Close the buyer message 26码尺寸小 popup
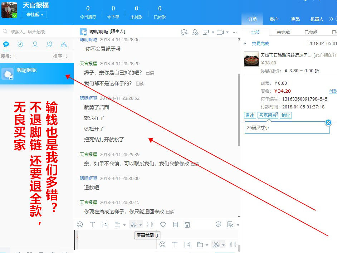 pyautogui.click(x=328, y=122)
